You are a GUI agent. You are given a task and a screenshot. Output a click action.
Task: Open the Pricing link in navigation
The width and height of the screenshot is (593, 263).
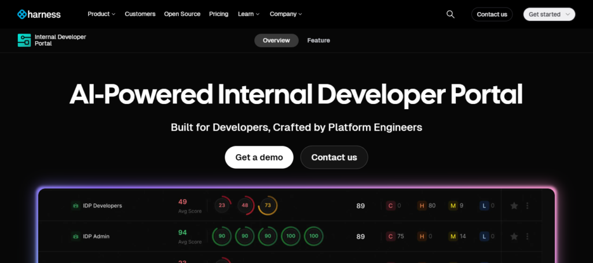(218, 14)
